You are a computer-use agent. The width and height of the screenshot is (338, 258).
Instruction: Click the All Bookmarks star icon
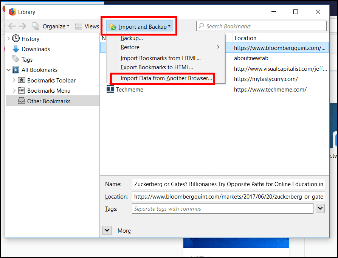point(16,70)
